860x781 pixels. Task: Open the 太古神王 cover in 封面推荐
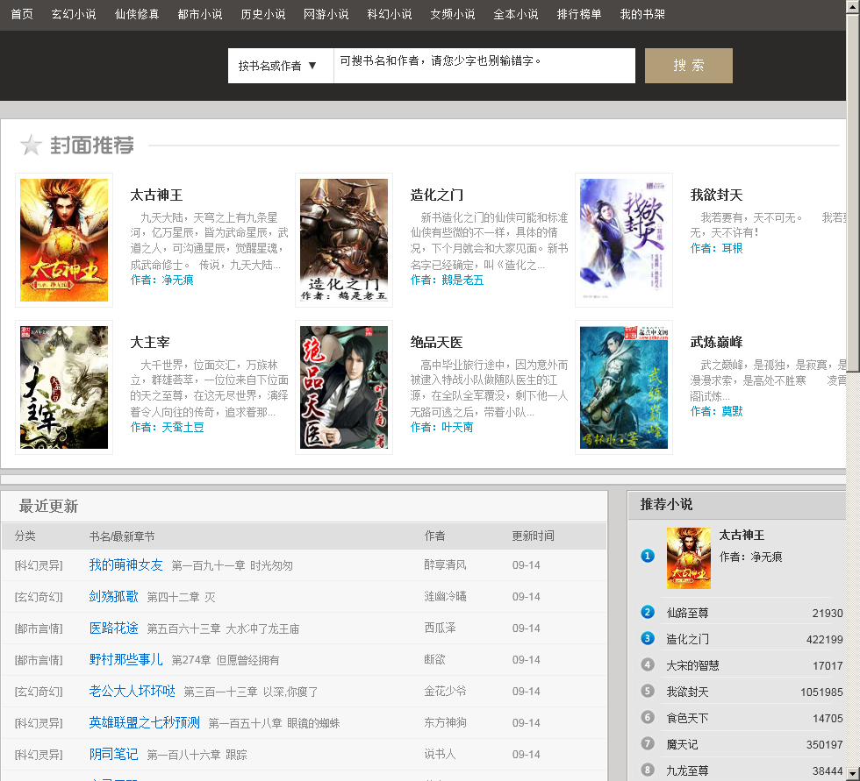tap(64, 240)
